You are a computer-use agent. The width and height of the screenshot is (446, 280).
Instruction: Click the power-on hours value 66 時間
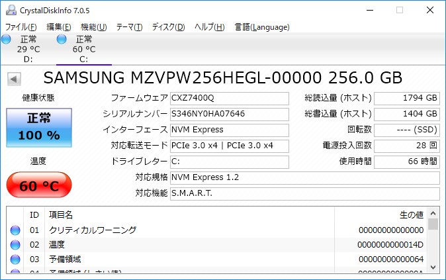tap(407, 162)
